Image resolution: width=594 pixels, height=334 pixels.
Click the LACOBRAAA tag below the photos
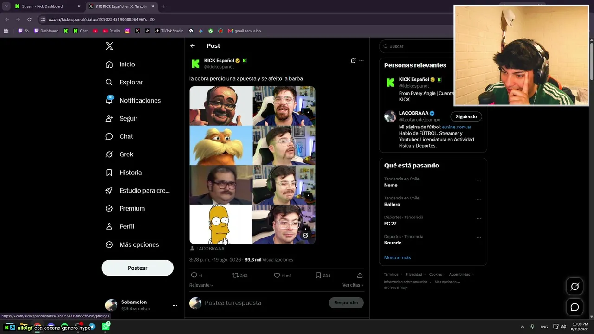(x=207, y=249)
